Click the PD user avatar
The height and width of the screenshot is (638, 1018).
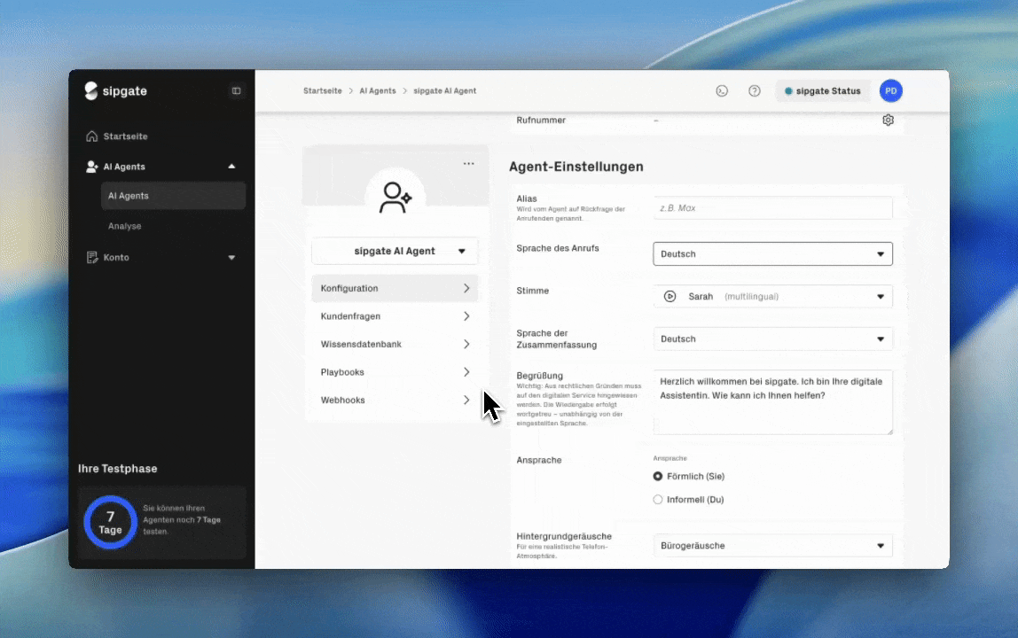(x=890, y=91)
